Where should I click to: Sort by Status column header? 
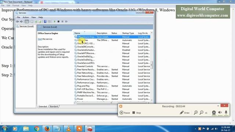(116, 33)
